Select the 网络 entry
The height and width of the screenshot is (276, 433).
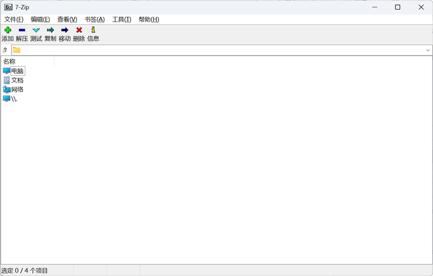[x=17, y=90]
